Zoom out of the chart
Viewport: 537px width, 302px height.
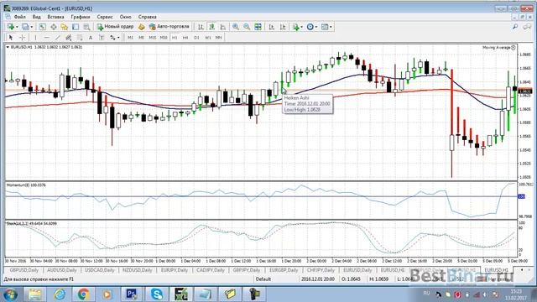[247, 27]
